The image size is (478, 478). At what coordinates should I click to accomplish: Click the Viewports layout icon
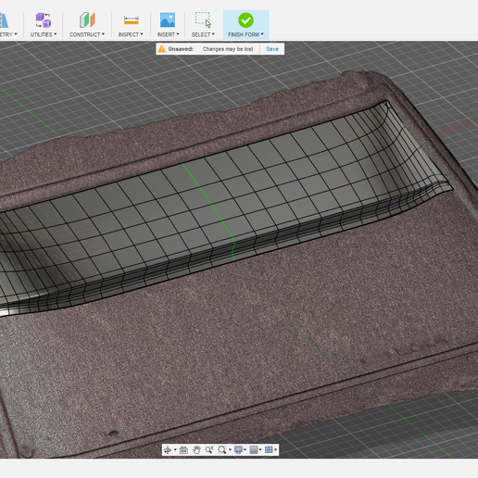coord(269,449)
